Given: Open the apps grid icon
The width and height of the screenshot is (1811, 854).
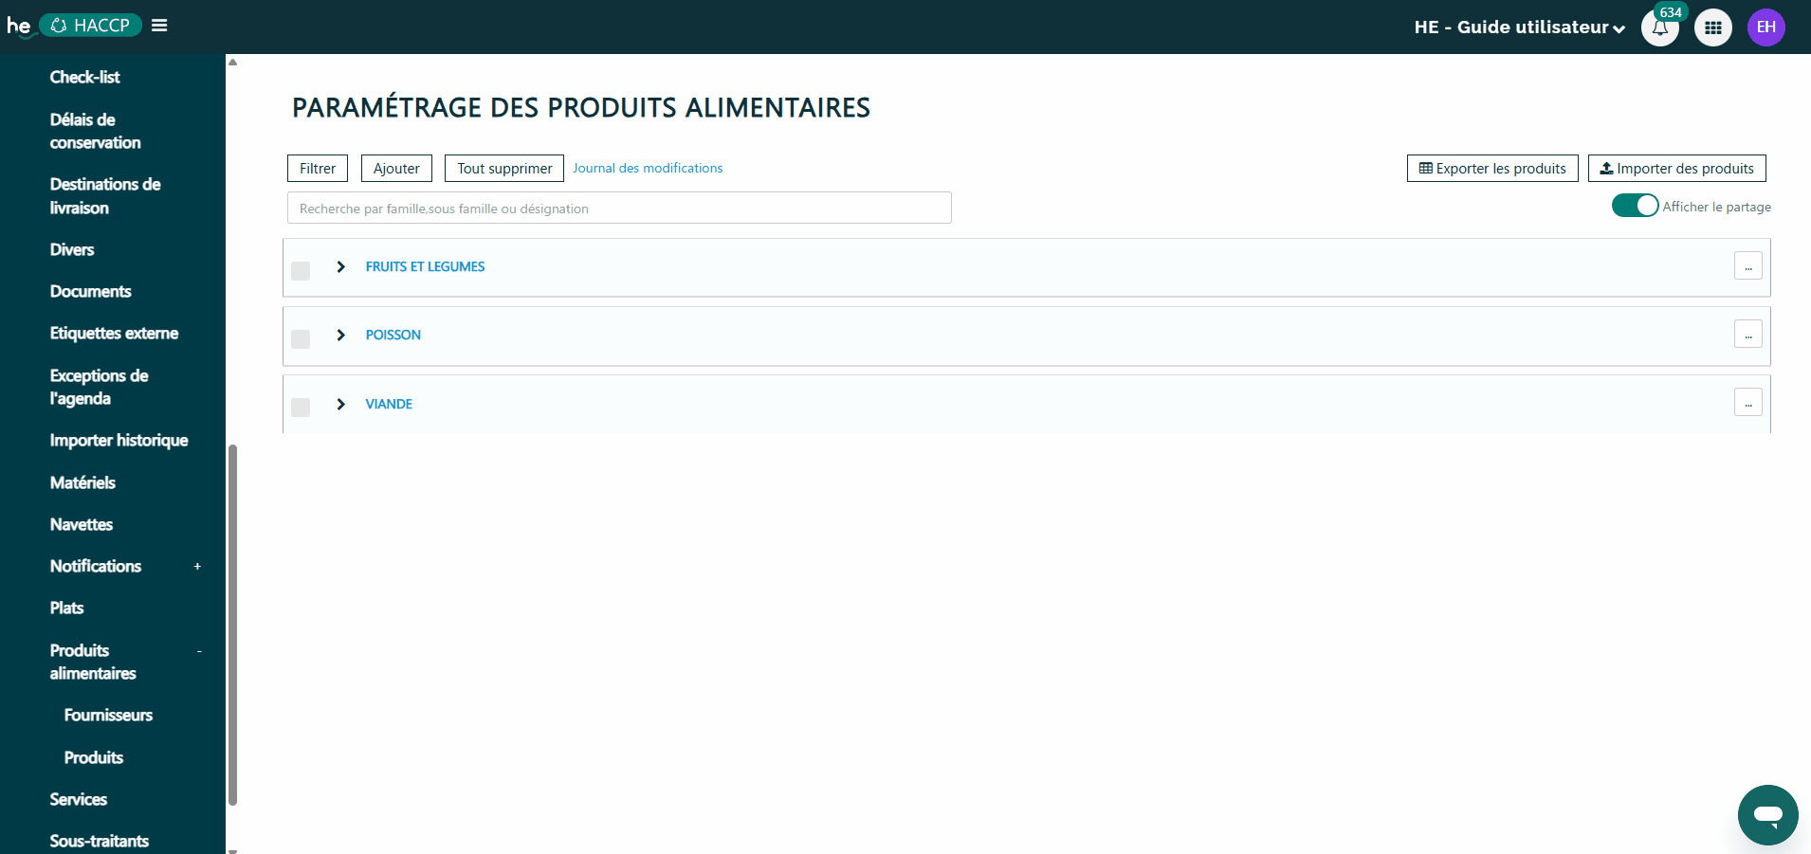Looking at the screenshot, I should point(1712,27).
